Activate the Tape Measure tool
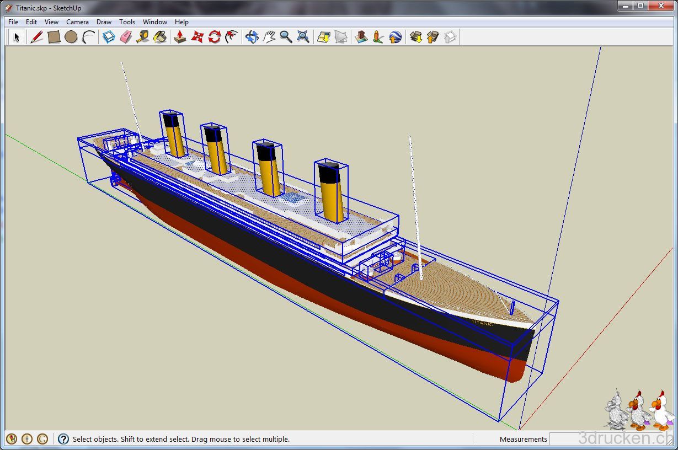Screen dimensions: 678x450 143,37
